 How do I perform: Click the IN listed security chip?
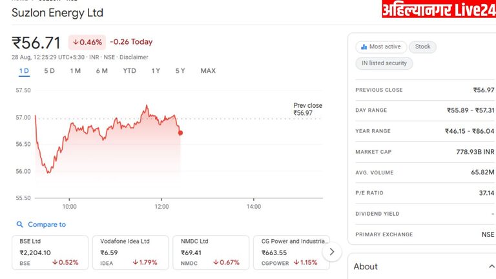tap(384, 63)
